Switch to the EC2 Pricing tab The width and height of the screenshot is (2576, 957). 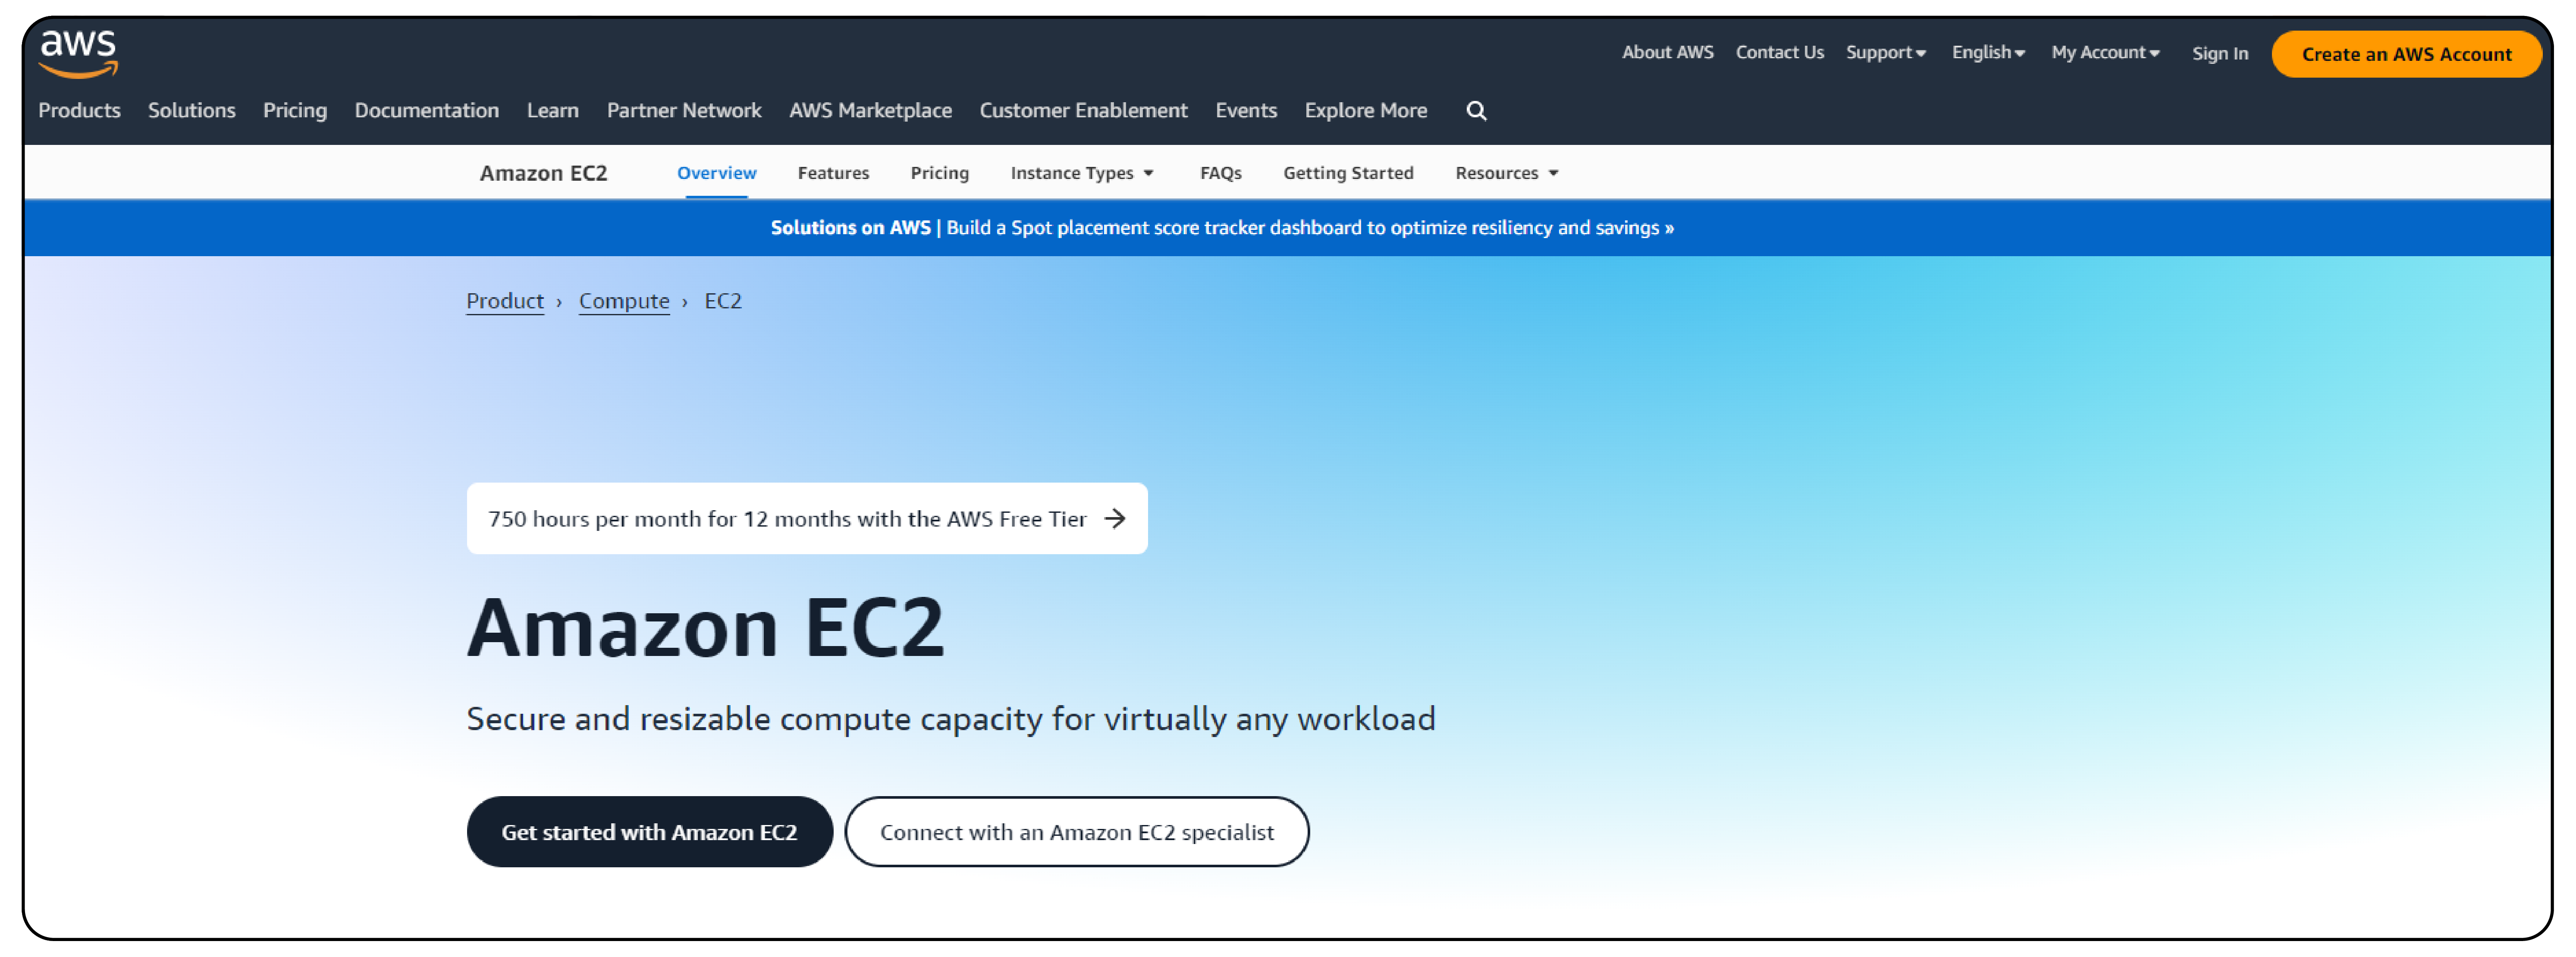pos(940,173)
